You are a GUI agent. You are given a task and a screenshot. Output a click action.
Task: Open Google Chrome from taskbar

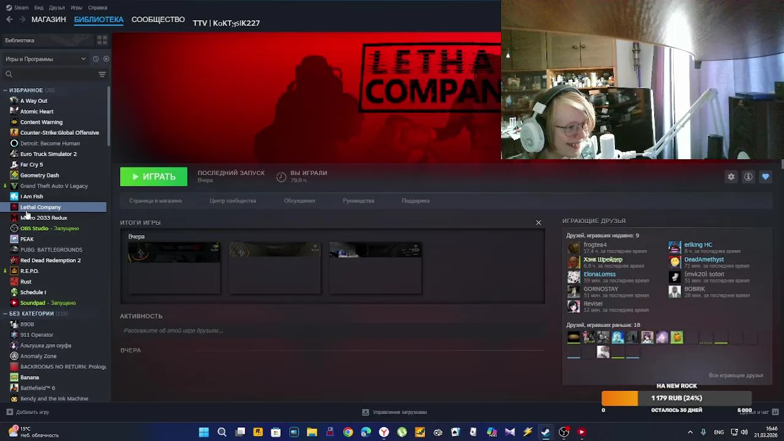point(348,432)
